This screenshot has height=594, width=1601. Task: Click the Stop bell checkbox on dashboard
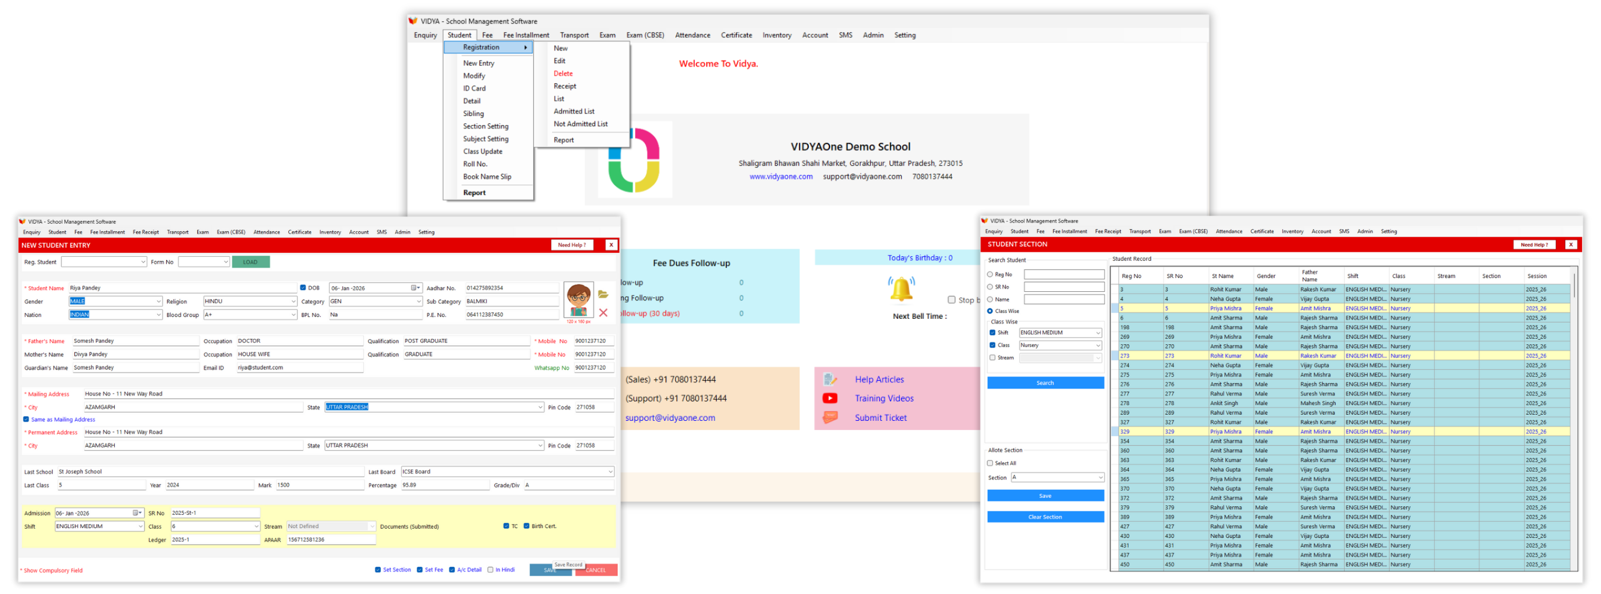click(951, 300)
